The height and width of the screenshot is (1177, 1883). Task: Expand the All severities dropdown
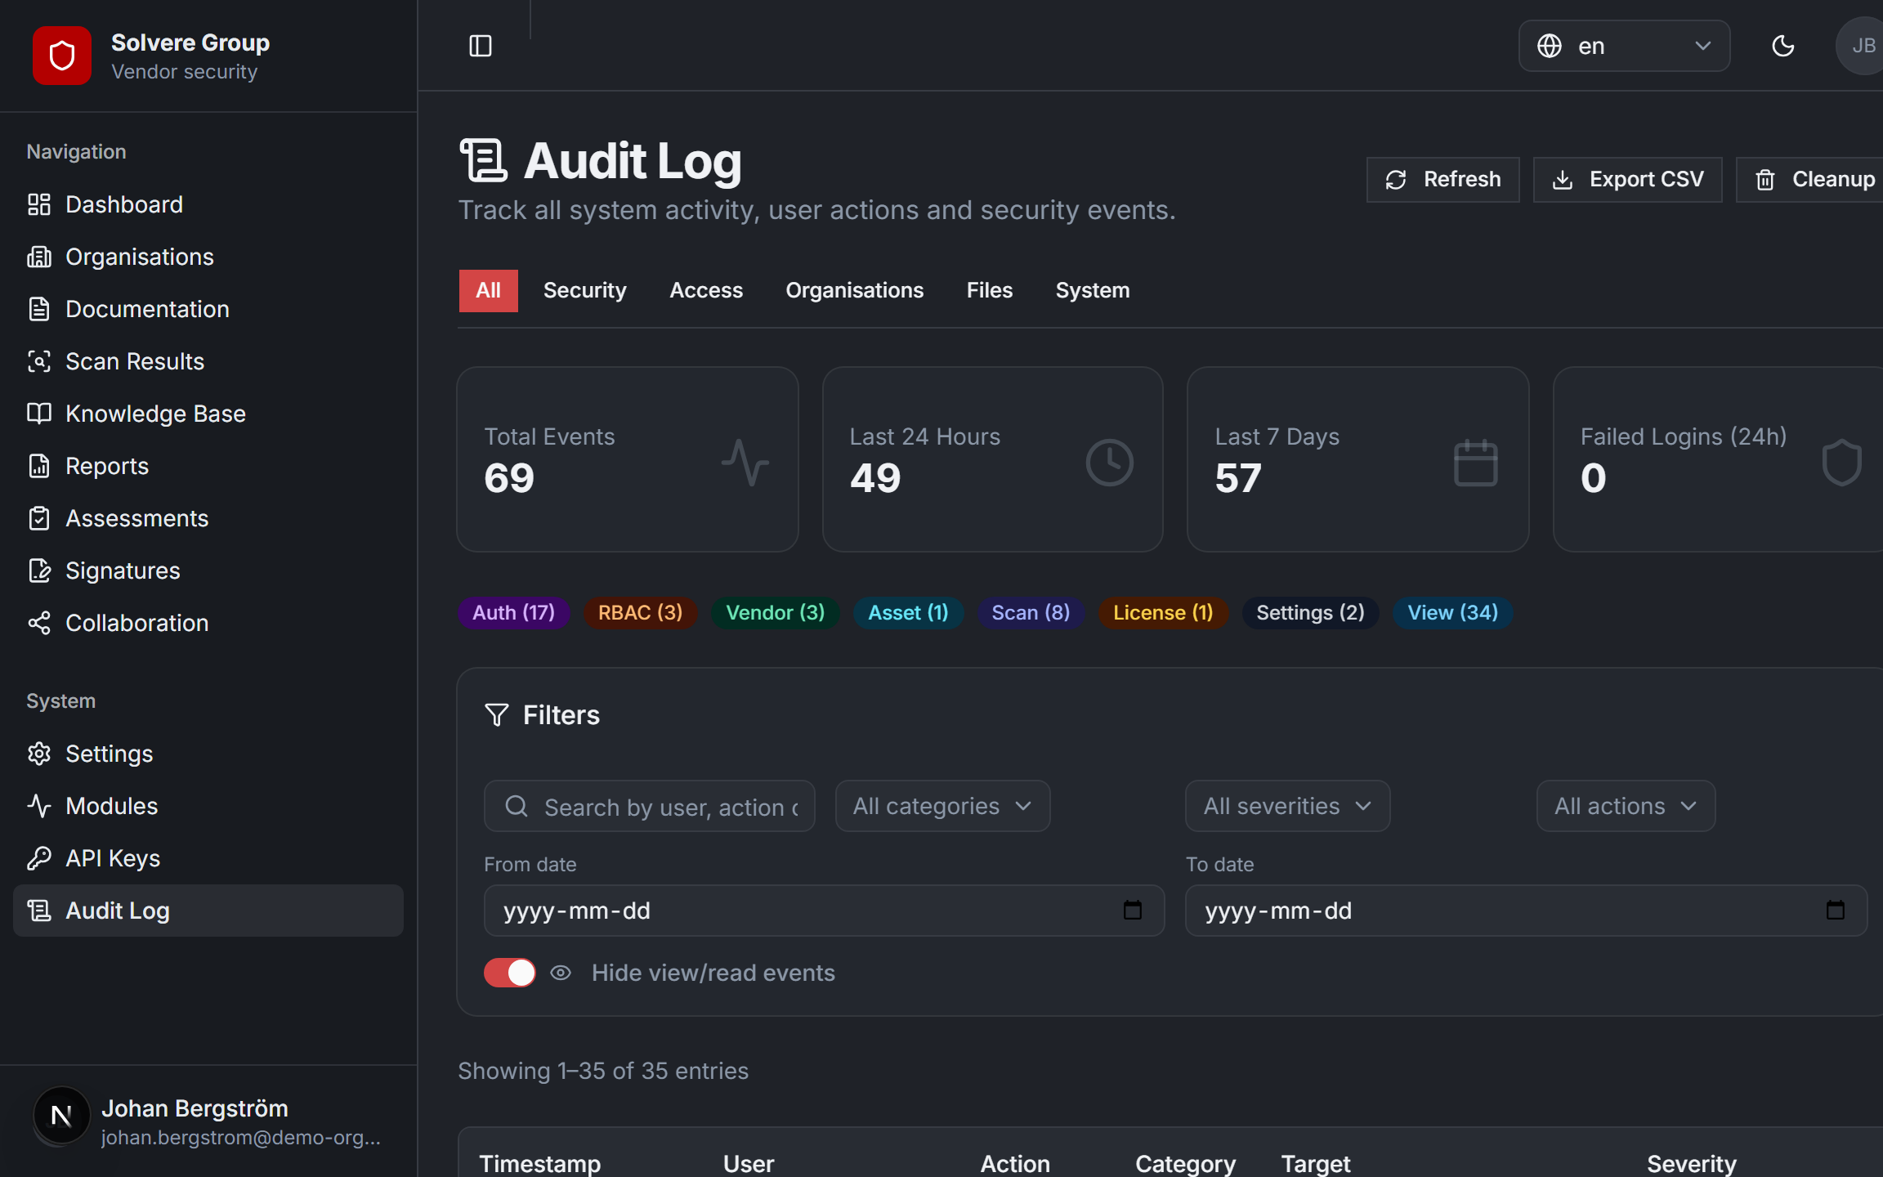pyautogui.click(x=1287, y=806)
